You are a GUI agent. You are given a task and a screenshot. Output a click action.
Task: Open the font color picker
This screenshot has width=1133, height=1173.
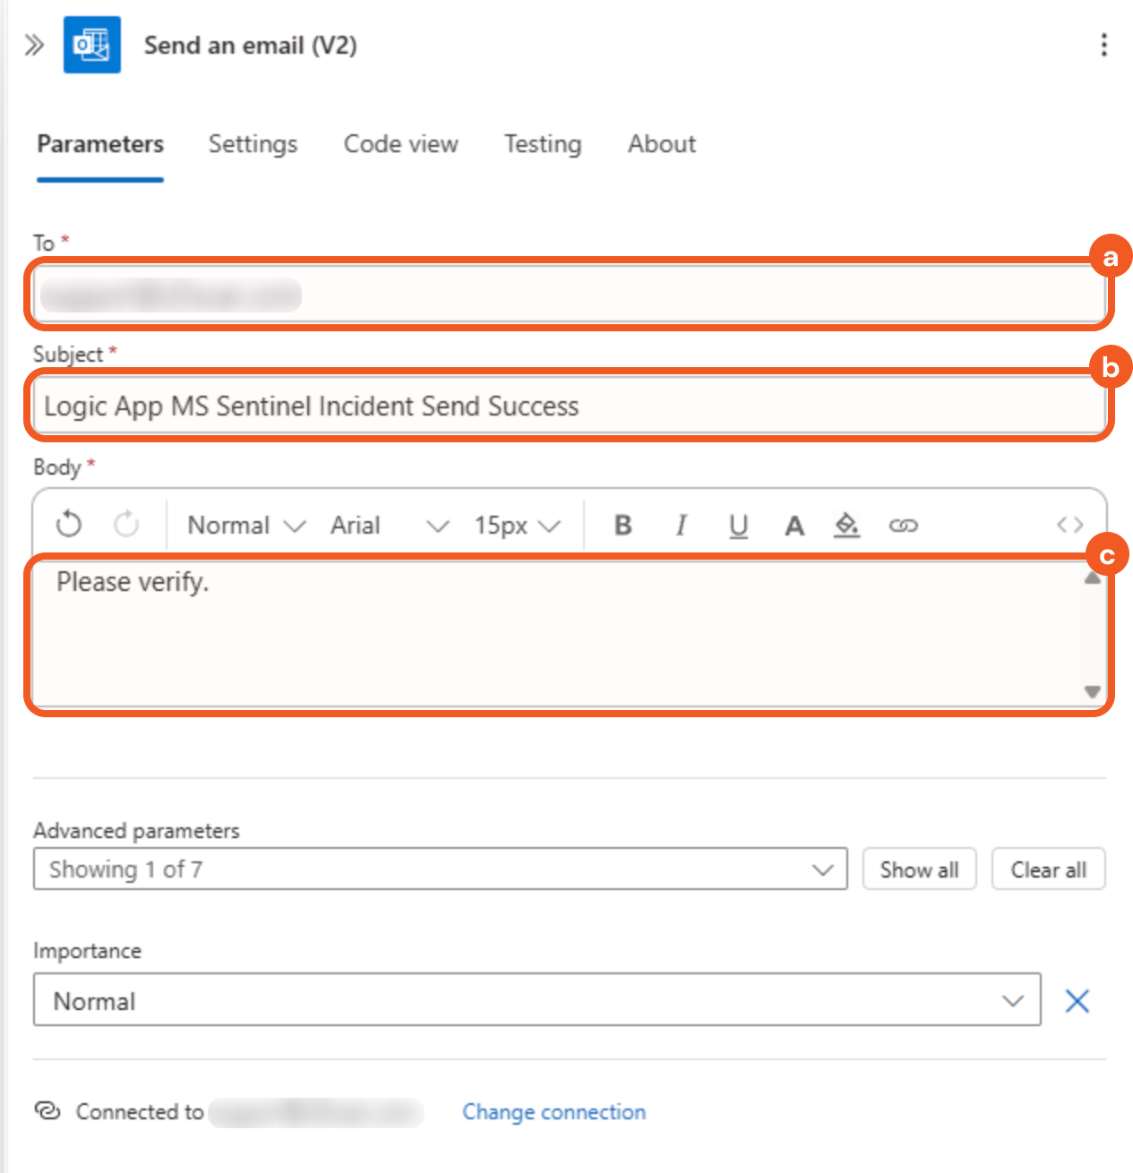794,526
